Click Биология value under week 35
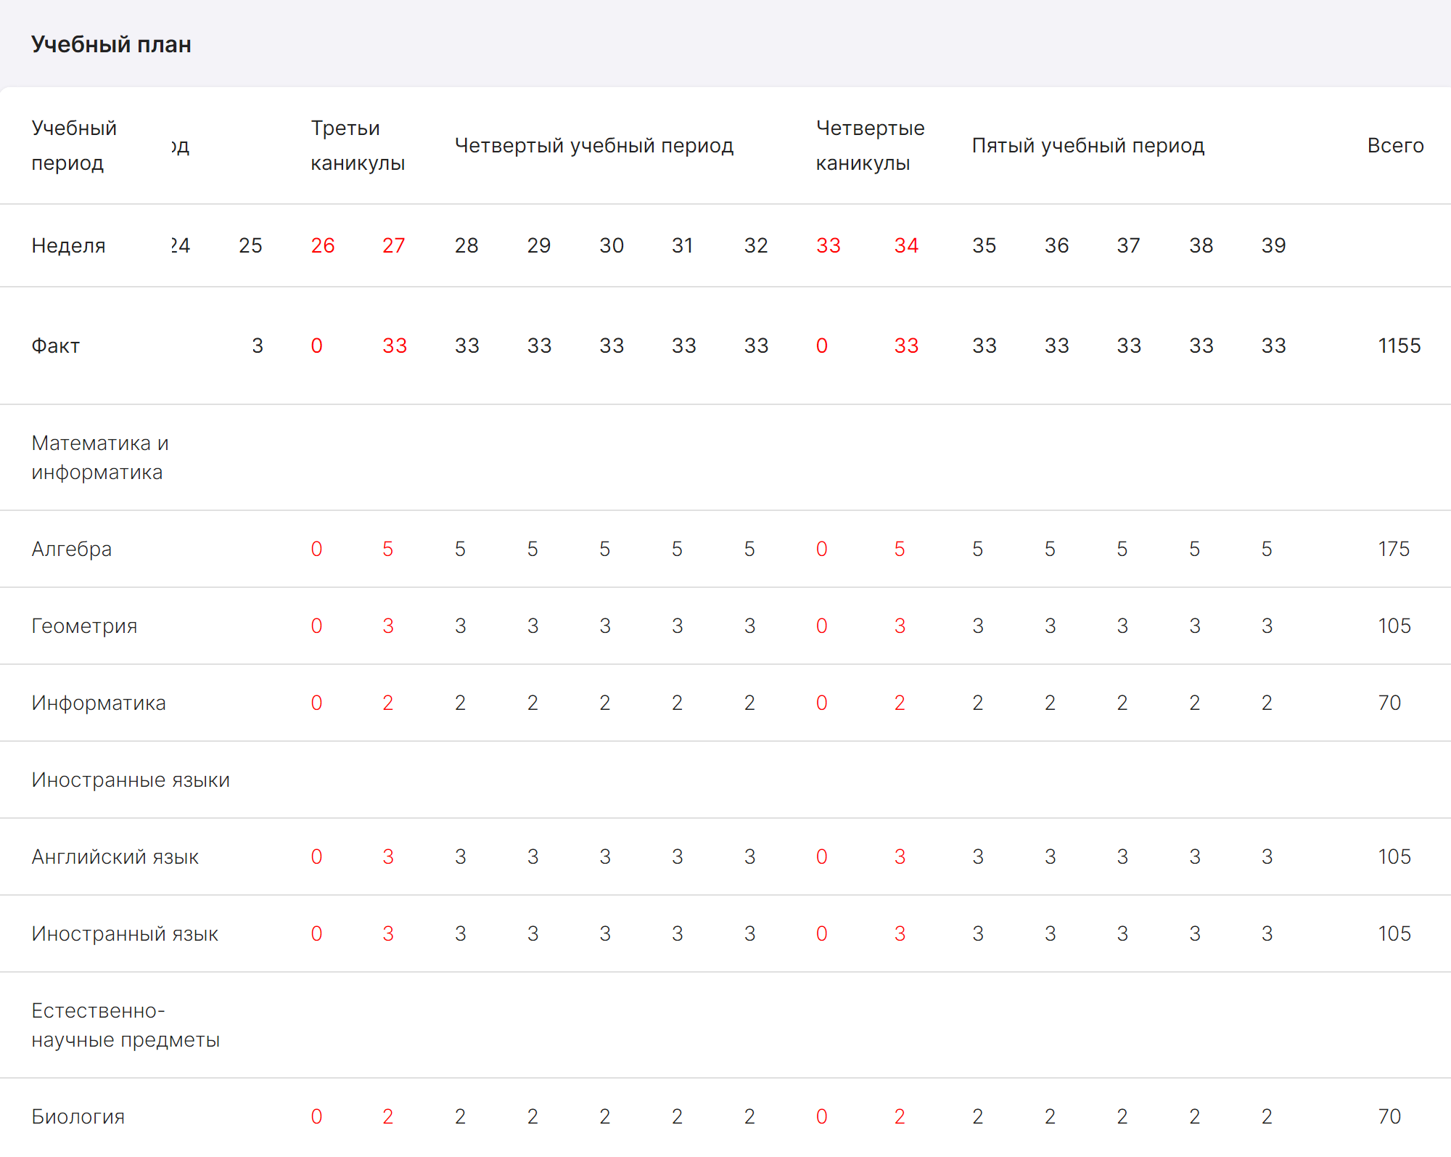The height and width of the screenshot is (1157, 1451). (x=978, y=1116)
